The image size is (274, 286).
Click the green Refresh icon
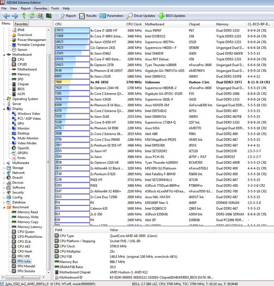tap(32, 16)
